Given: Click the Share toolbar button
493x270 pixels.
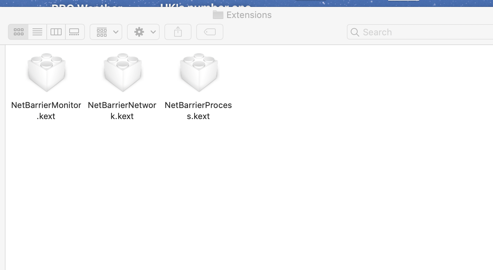Looking at the screenshot, I should click(178, 32).
